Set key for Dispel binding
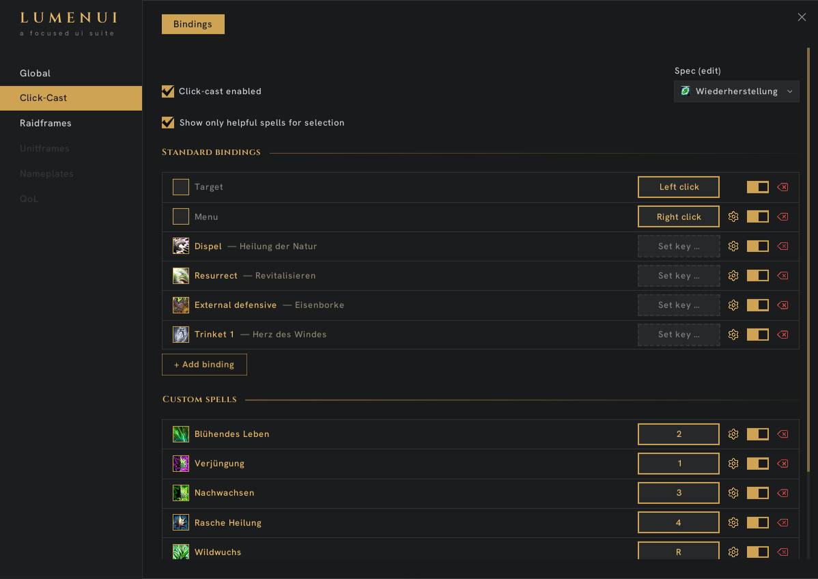This screenshot has height=579, width=818. coord(678,246)
